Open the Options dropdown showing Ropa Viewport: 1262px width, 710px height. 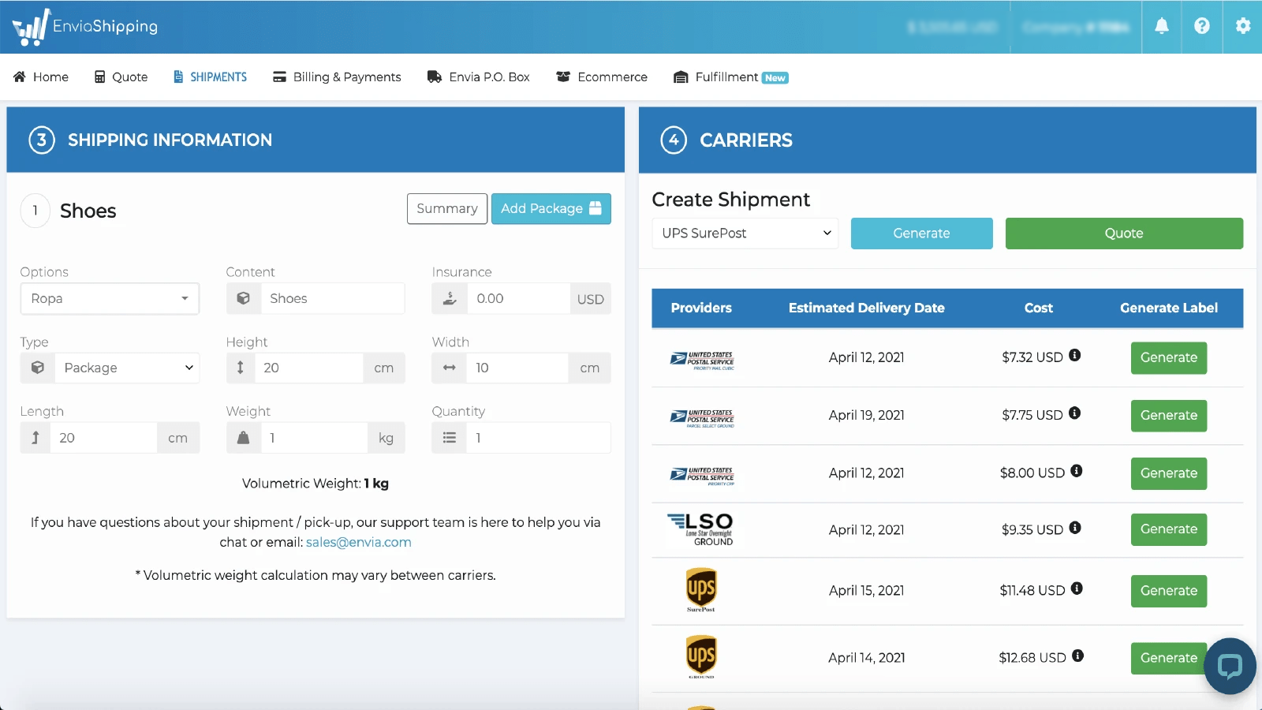click(x=110, y=298)
